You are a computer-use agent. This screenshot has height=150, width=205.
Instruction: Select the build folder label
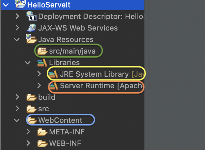coord(47,97)
